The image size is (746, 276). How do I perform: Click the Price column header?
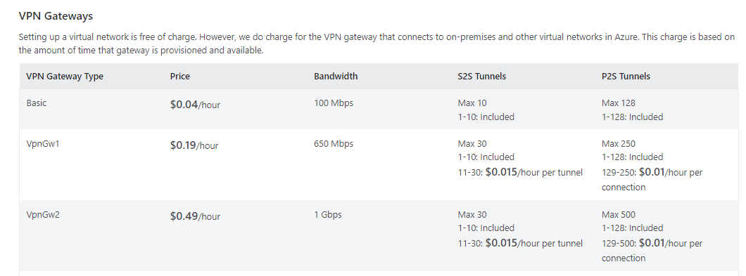click(x=180, y=76)
